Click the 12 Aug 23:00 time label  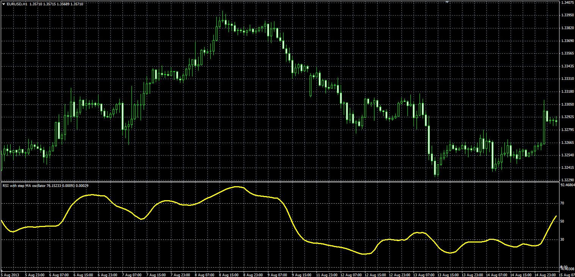coord(400,274)
